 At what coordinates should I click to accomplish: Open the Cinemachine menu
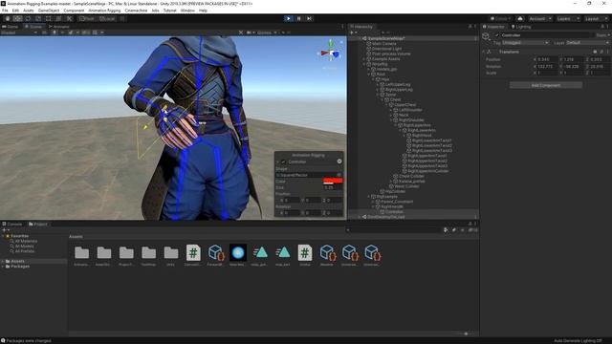136,11
